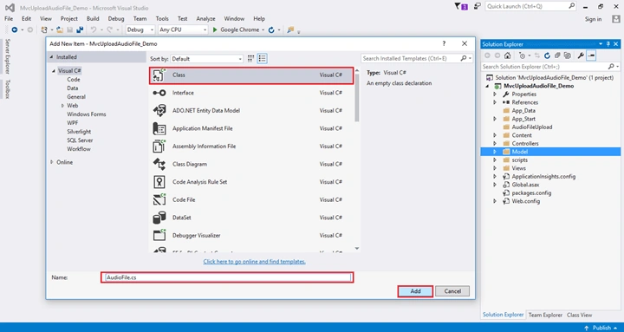Toggle Preview Selected Items in Solution Explorer
This screenshot has width=624, height=332.
pyautogui.click(x=591, y=55)
